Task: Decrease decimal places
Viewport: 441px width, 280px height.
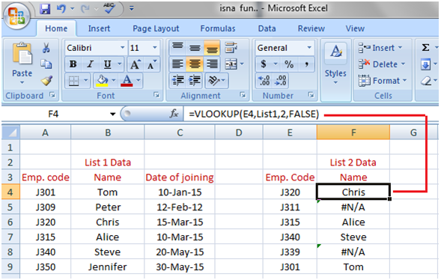Action: 281,80
